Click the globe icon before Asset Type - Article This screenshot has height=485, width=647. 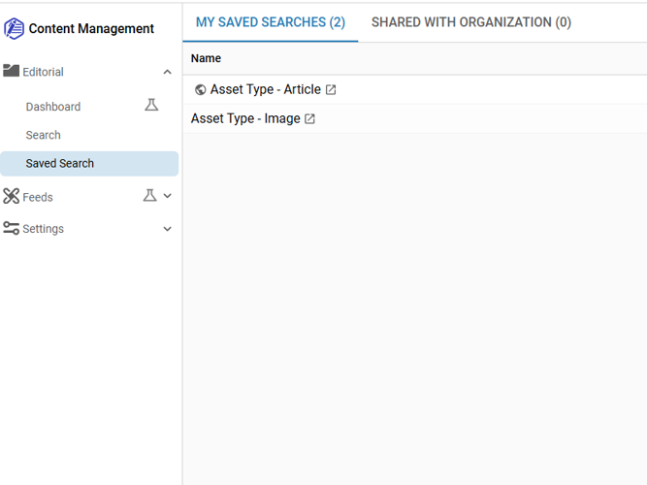[x=200, y=90]
